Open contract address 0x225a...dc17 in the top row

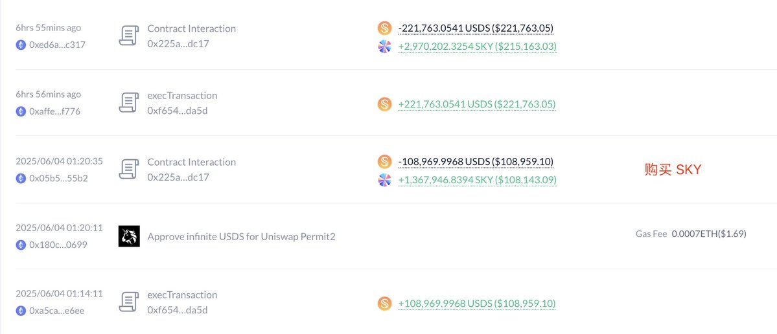click(x=178, y=43)
